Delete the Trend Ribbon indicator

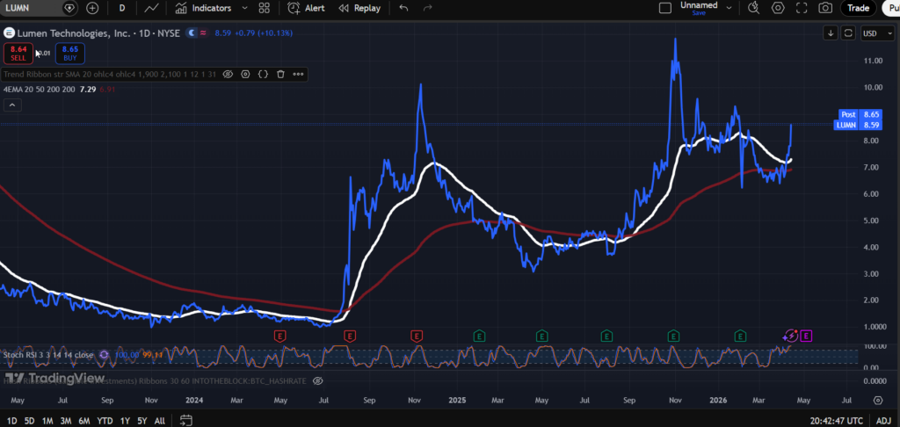pyautogui.click(x=280, y=75)
